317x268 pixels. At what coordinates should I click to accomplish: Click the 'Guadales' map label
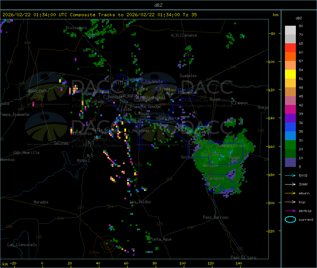[x=188, y=76]
